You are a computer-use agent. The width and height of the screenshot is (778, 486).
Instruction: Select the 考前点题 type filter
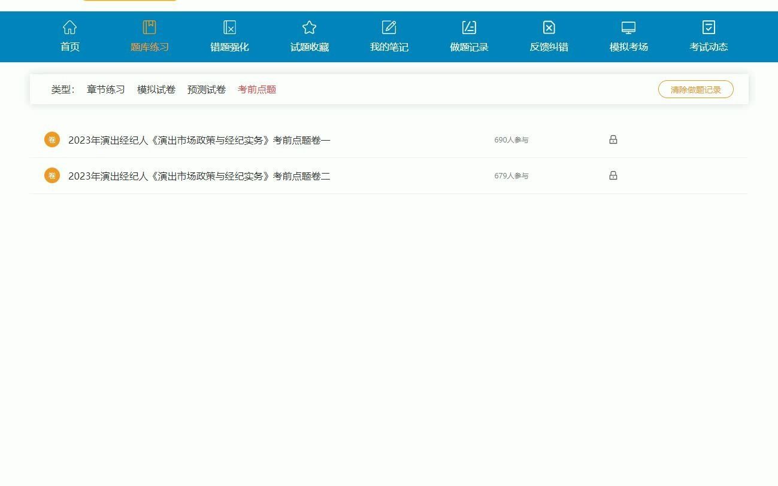(257, 89)
